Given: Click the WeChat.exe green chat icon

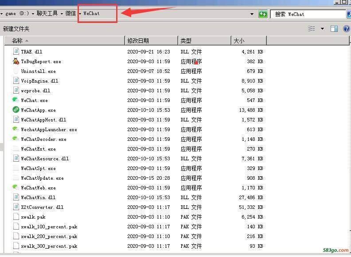Looking at the screenshot, I should pyautogui.click(x=16, y=100).
